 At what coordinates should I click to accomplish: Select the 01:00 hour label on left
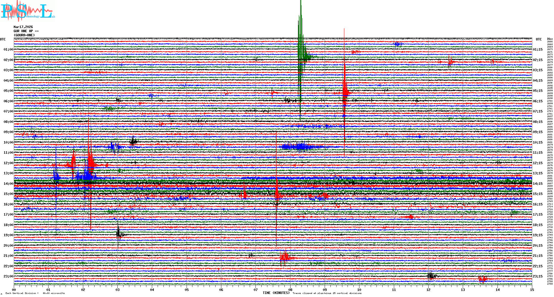(x=8, y=50)
